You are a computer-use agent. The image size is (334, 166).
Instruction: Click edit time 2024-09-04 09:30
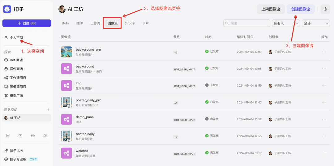(x=249, y=153)
